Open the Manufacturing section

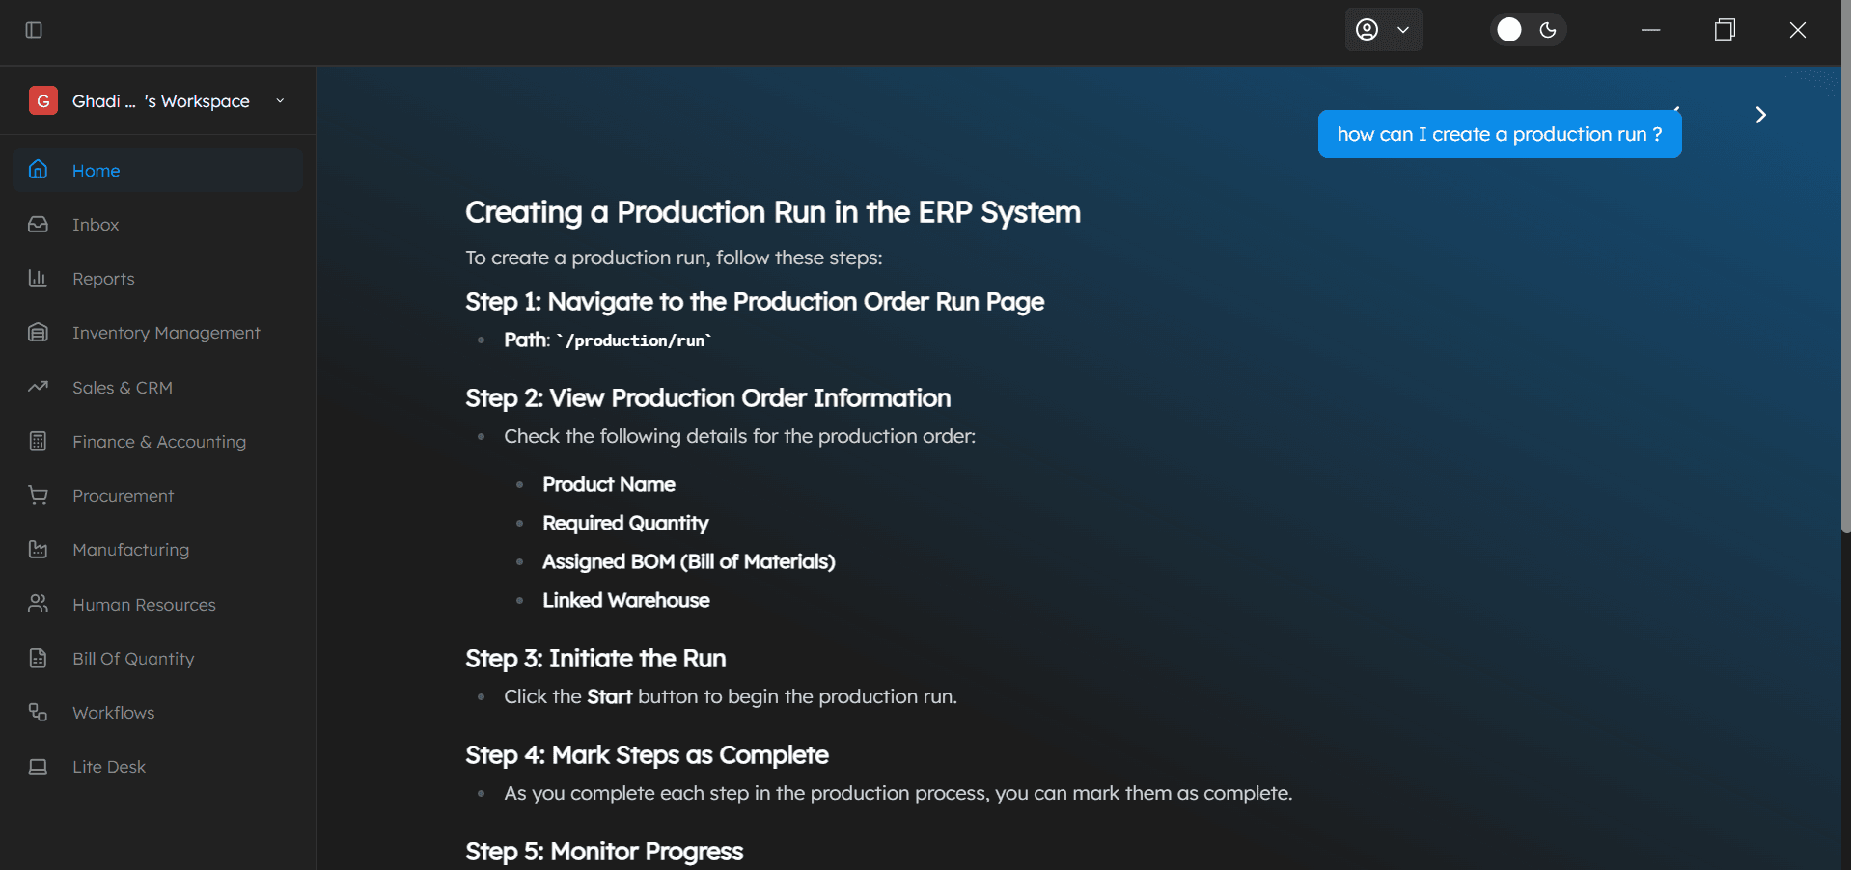pos(130,549)
